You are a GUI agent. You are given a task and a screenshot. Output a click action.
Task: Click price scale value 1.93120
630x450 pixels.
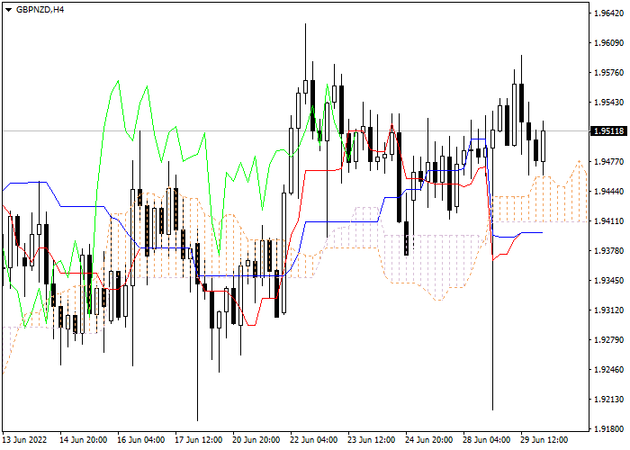click(608, 310)
